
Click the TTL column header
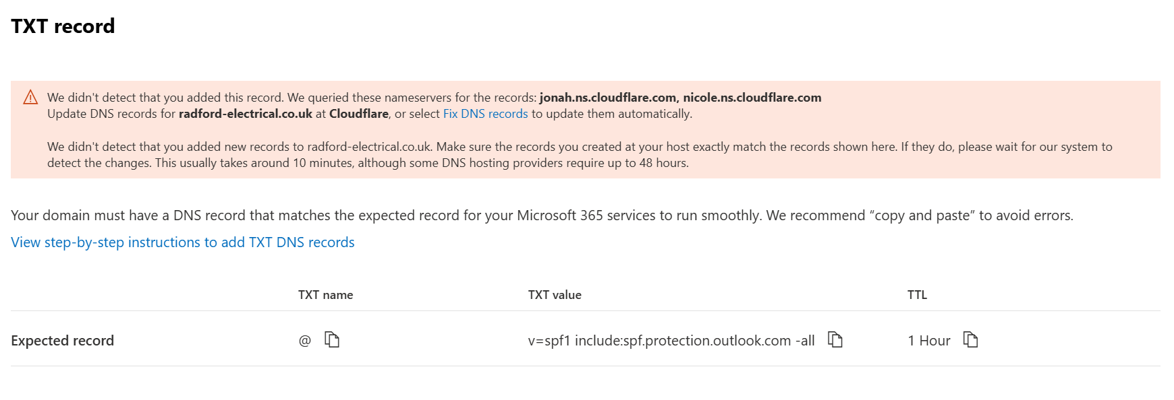(x=917, y=295)
